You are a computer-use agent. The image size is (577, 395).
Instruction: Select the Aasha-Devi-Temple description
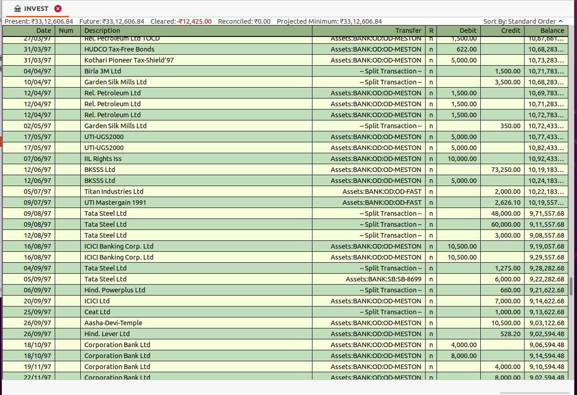(114, 323)
